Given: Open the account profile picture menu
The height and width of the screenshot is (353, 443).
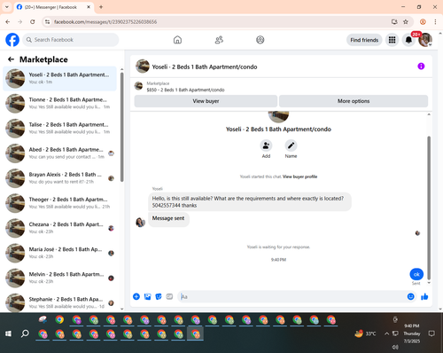Looking at the screenshot, I should click(x=425, y=40).
